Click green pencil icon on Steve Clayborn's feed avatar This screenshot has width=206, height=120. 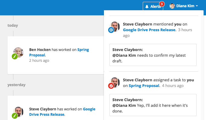pos(15,116)
